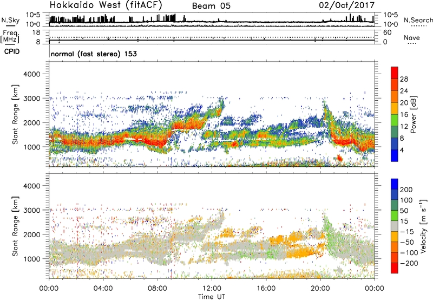Viewport: 433px width, 300px height.
Task: Select the '50' label on Velocity color bar
Action: coord(404,211)
